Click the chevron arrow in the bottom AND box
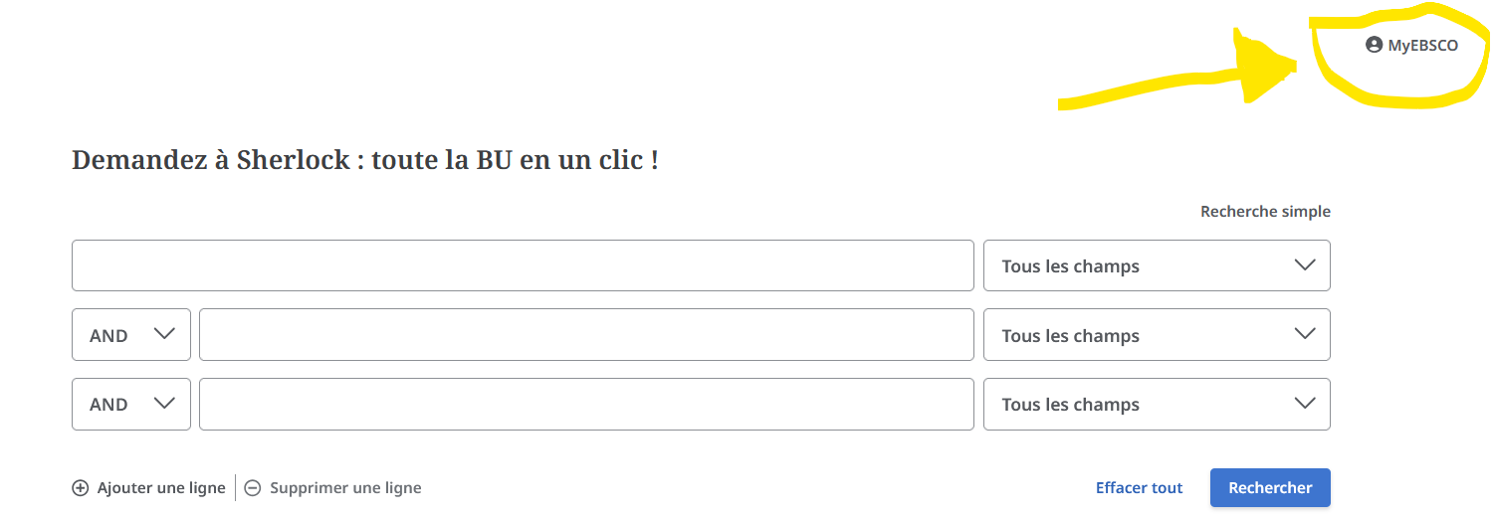This screenshot has width=1491, height=522. tap(165, 404)
